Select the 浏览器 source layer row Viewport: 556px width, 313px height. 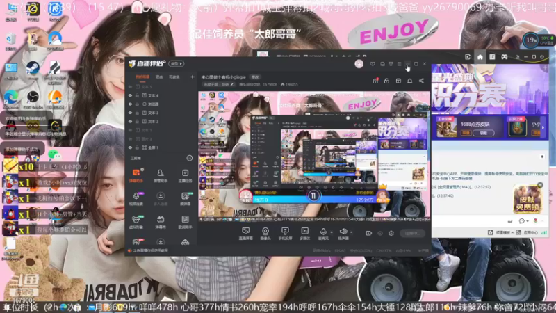point(161,104)
